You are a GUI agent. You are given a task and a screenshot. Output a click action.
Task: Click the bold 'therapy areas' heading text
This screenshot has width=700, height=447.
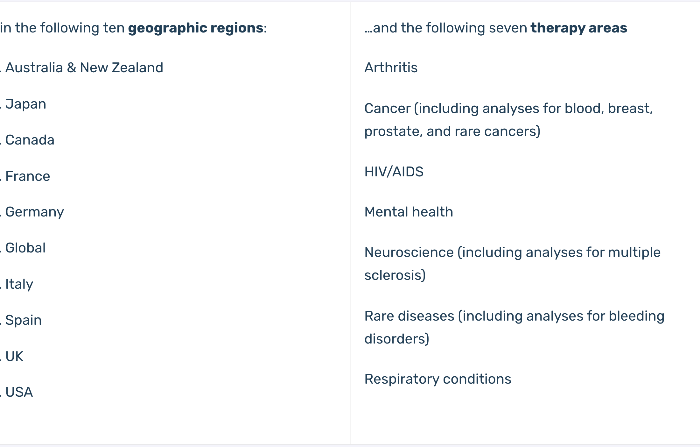tap(579, 28)
